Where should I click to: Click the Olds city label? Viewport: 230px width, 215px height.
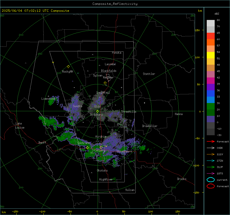click(x=97, y=107)
